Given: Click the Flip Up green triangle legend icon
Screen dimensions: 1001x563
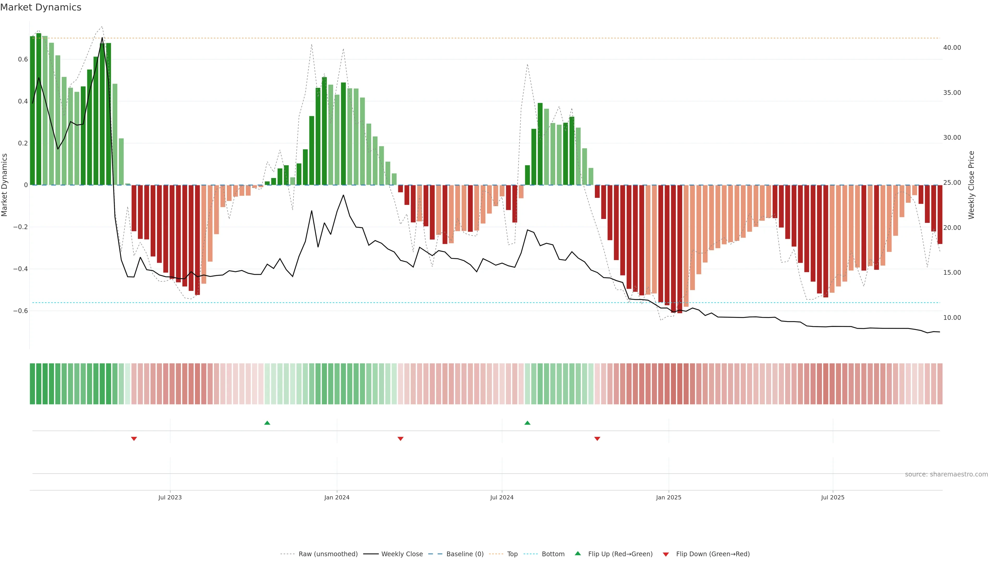Looking at the screenshot, I should click(x=578, y=553).
